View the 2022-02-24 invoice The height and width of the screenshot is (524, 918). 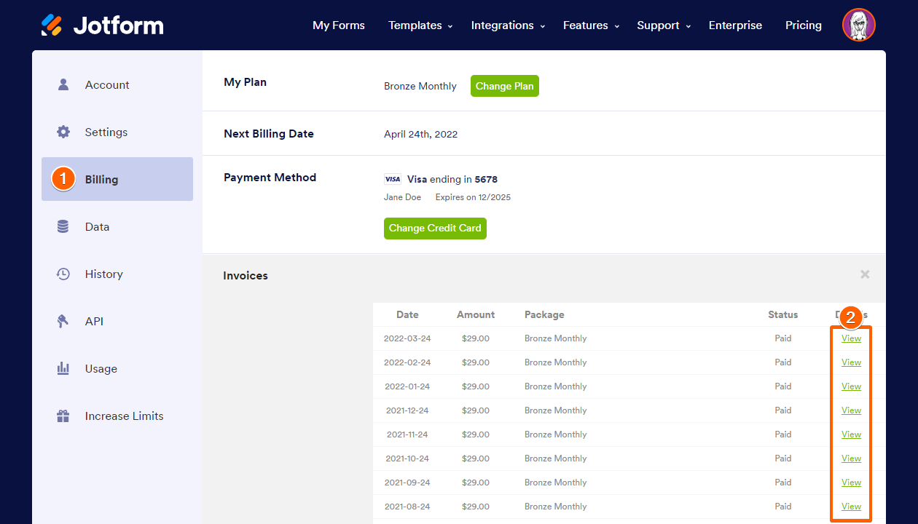pyautogui.click(x=851, y=362)
